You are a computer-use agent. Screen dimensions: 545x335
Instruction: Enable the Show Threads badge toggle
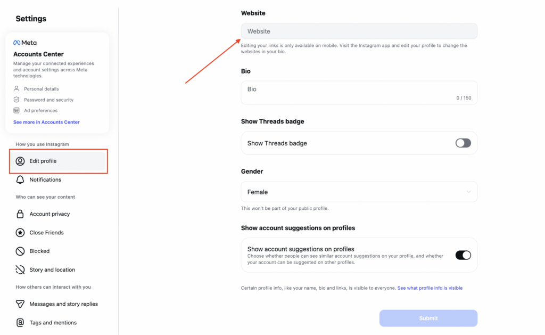click(x=463, y=143)
